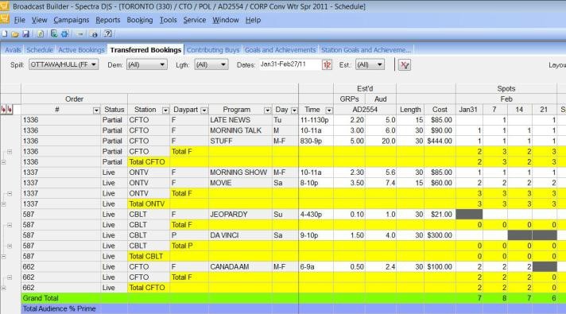566x314 pixels.
Task: Create a new document with the blank page icon
Action: pyautogui.click(x=4, y=34)
